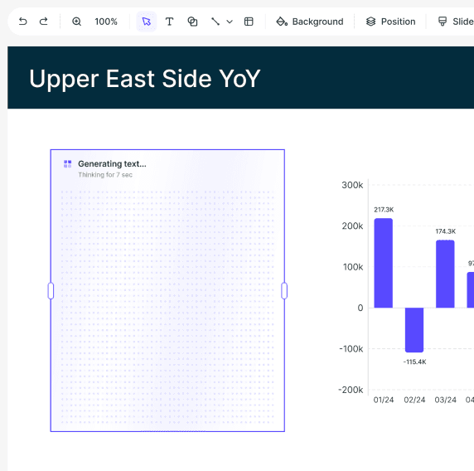The image size is (474, 471).
Task: Choose the Line drawing tool
Action: click(215, 22)
